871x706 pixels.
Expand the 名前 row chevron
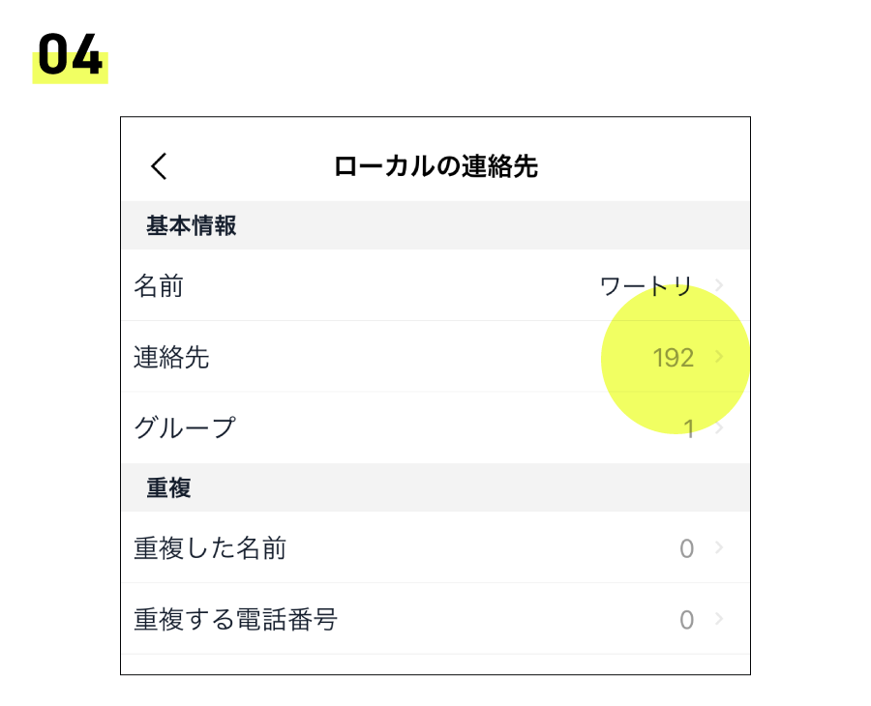pyautogui.click(x=719, y=285)
